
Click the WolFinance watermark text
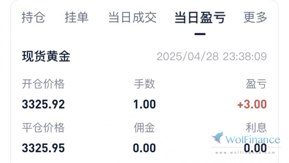[x=253, y=140]
